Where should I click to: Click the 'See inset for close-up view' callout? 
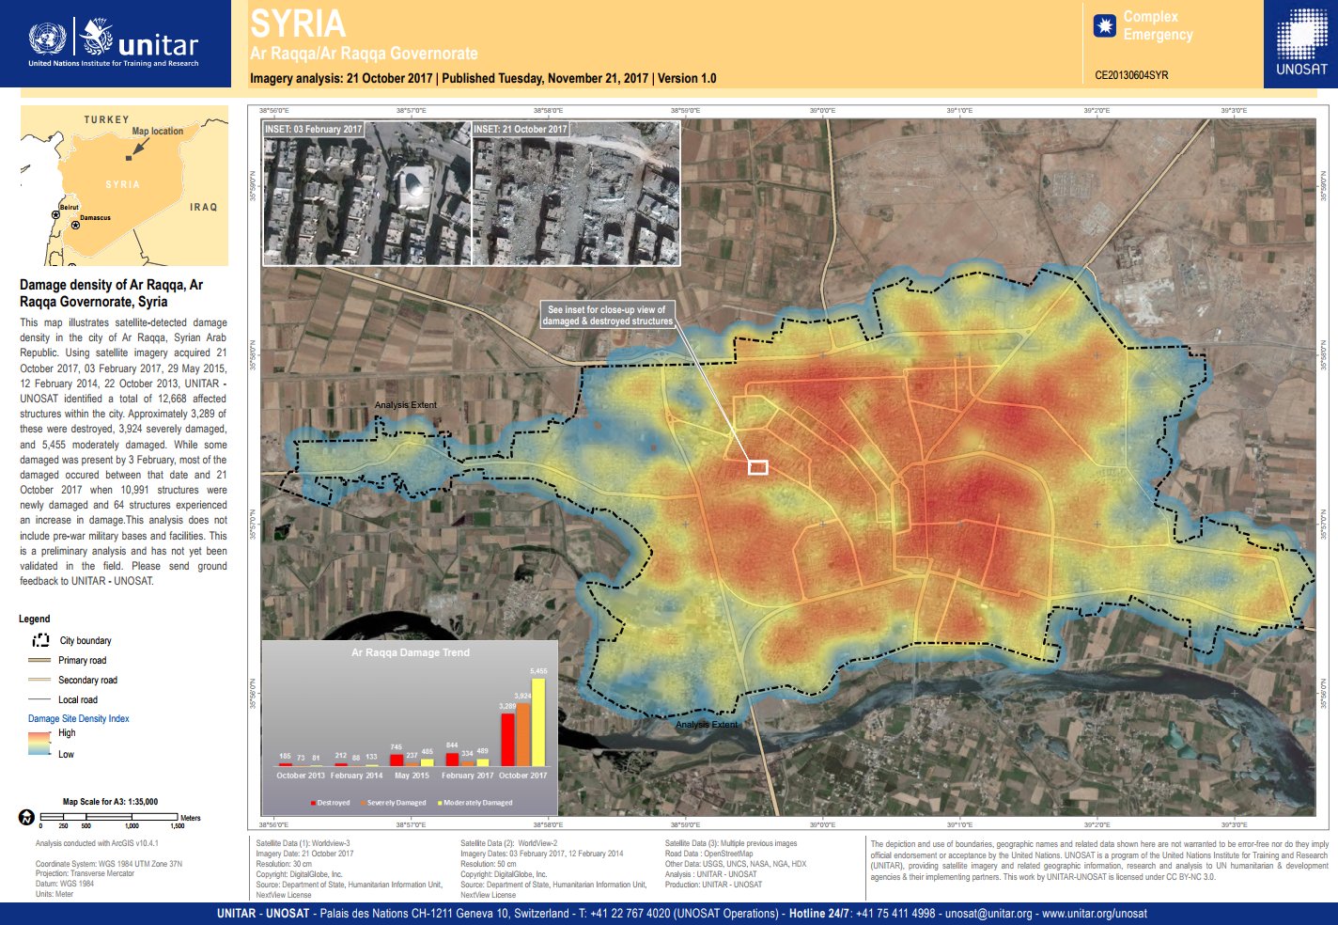(x=607, y=315)
